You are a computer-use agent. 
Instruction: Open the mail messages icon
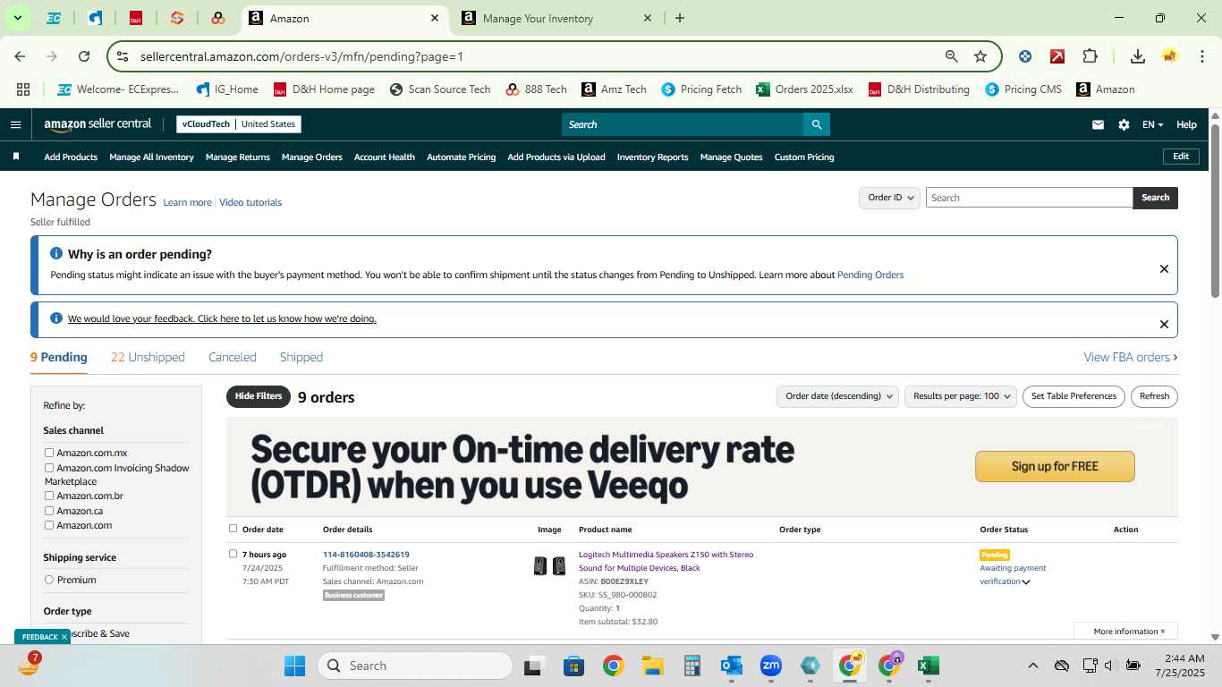1098,124
